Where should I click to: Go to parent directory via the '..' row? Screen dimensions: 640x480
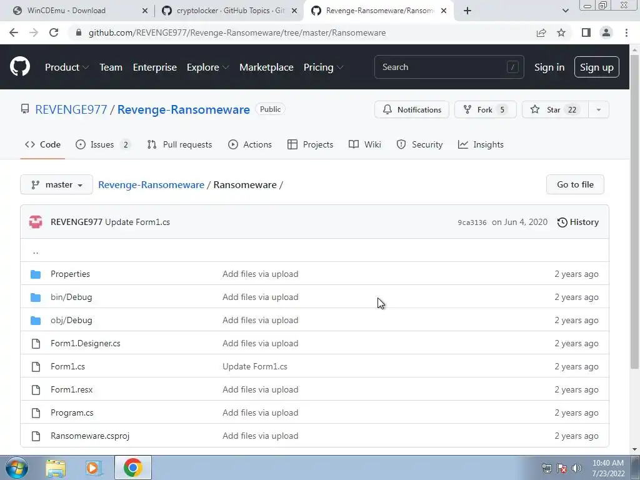[314, 251]
